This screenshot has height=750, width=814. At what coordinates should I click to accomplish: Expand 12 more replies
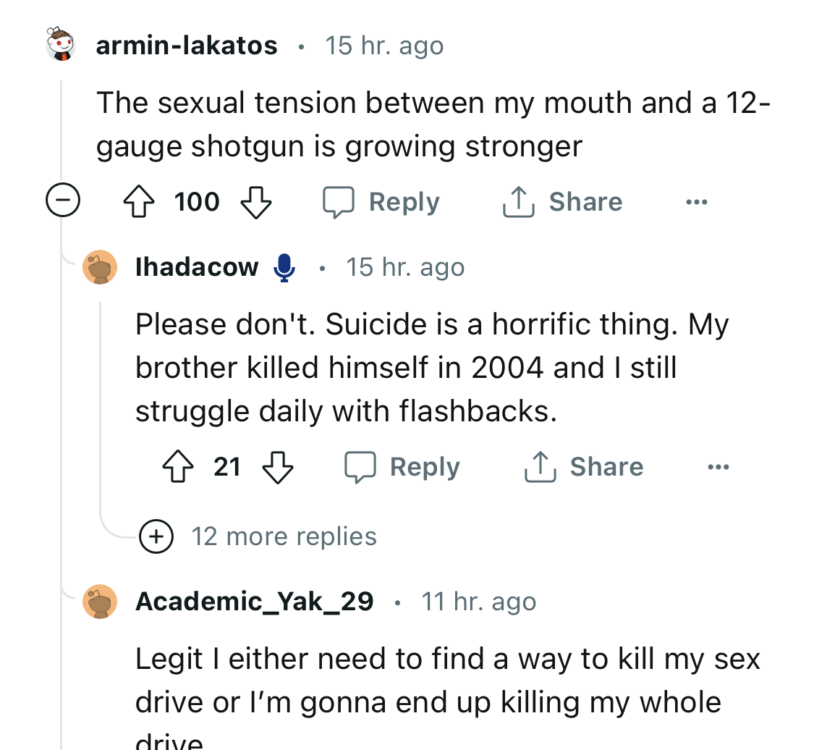click(x=258, y=536)
